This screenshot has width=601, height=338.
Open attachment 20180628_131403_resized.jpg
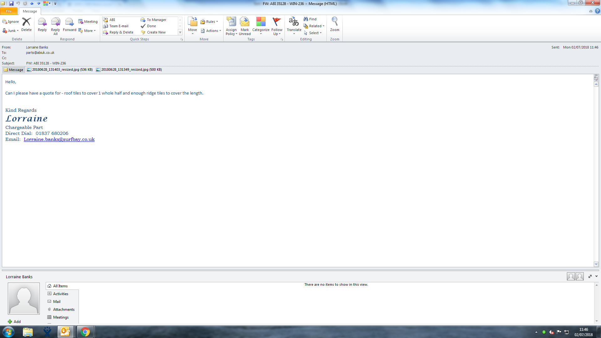[x=60, y=69]
